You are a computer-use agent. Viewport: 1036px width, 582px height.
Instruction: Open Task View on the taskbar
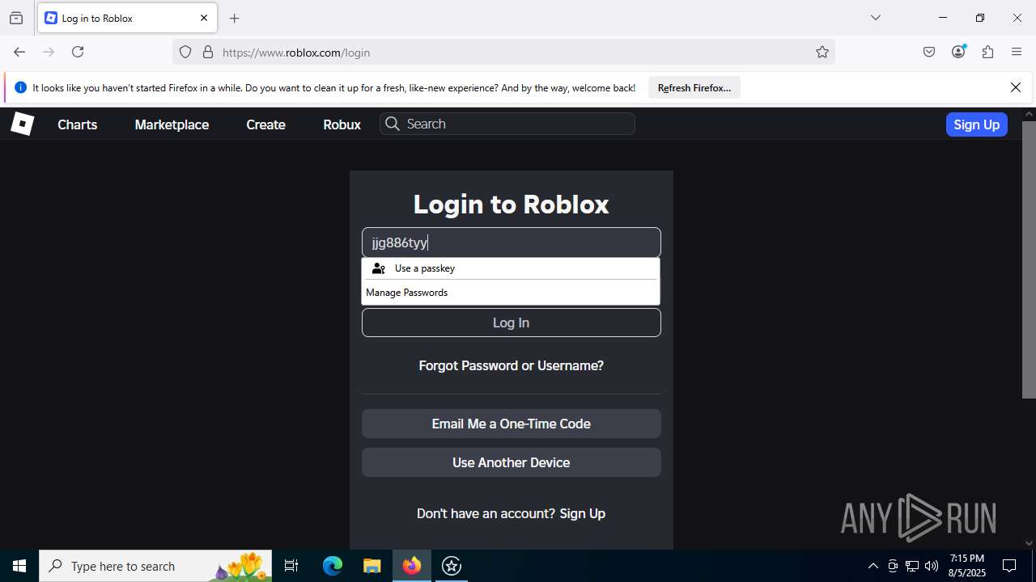tap(291, 566)
